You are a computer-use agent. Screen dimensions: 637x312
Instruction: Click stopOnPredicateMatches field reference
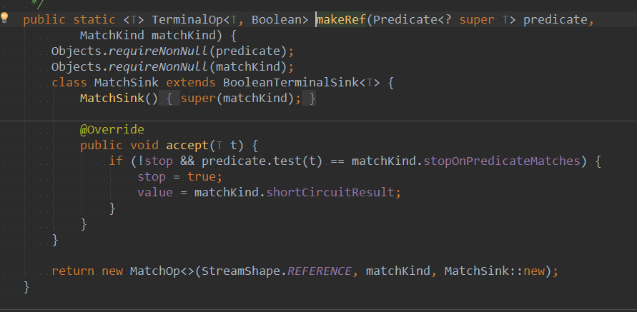coord(502,161)
